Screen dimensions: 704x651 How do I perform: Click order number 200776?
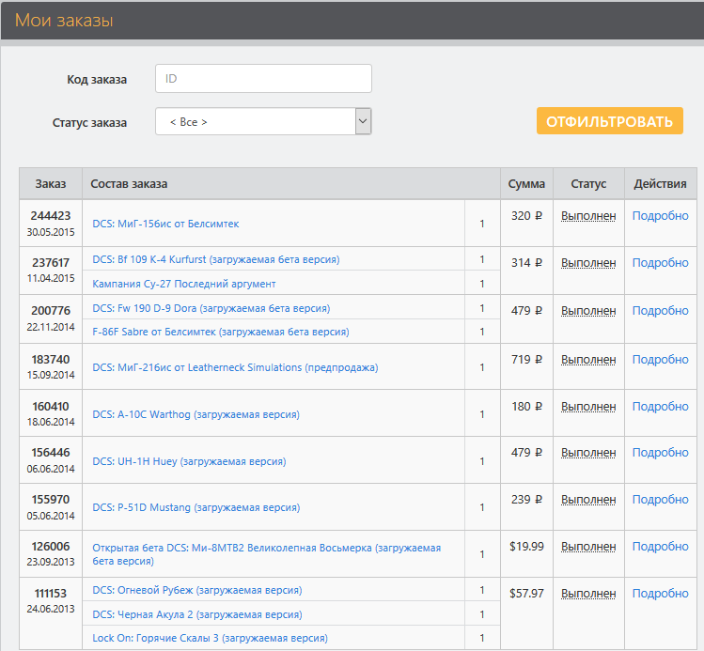(51, 311)
